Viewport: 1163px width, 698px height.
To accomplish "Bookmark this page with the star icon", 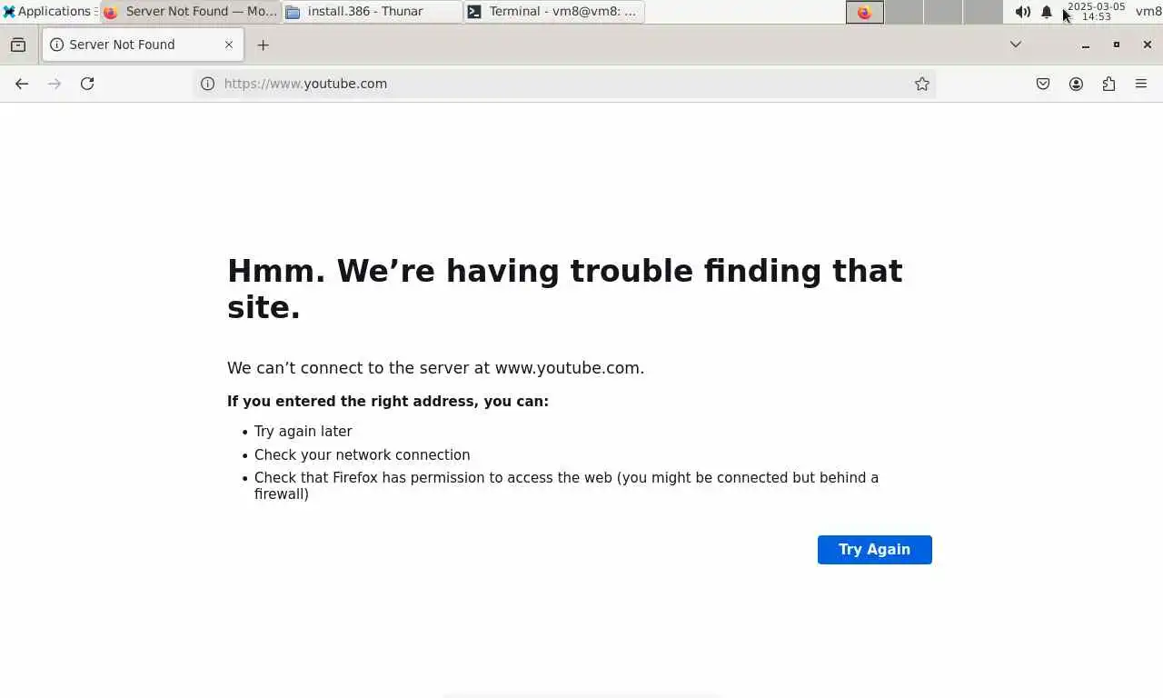I will (922, 84).
